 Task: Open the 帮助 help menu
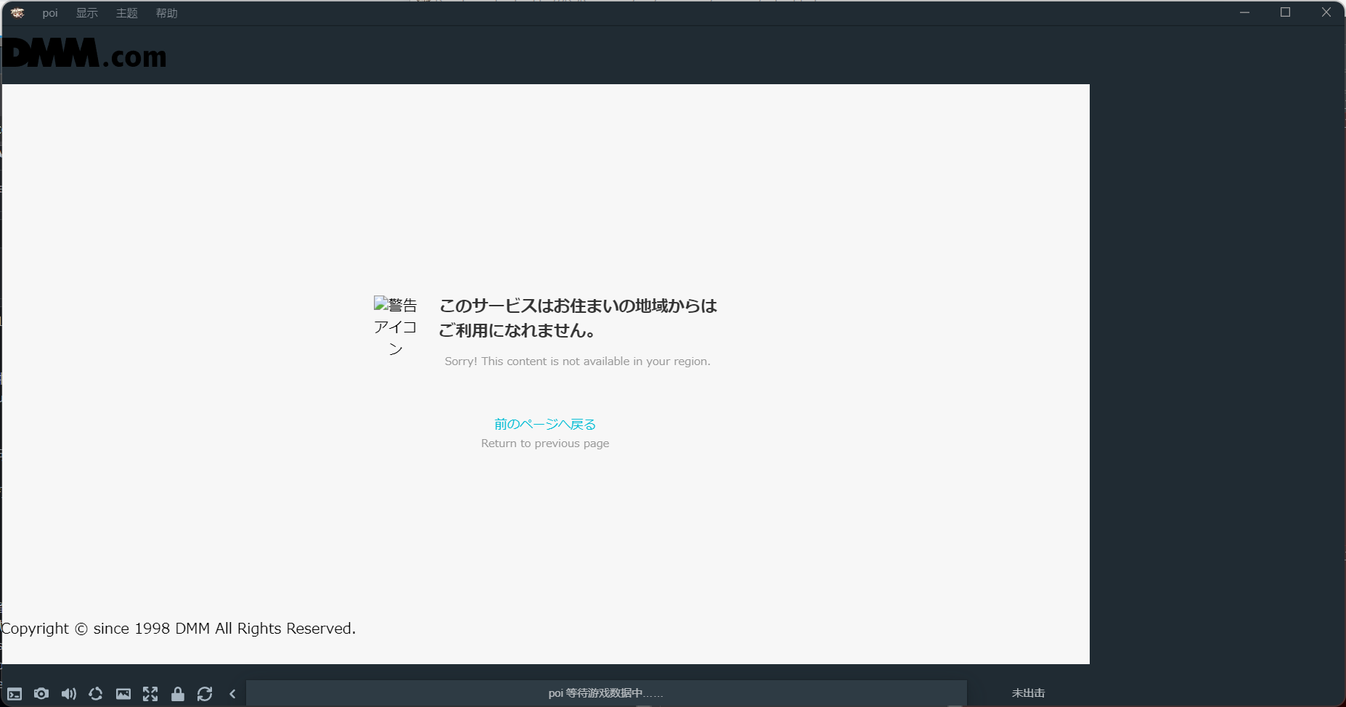(166, 12)
